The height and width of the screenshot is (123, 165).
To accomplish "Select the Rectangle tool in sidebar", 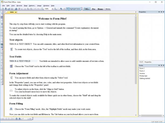I will click(x=2, y=27).
